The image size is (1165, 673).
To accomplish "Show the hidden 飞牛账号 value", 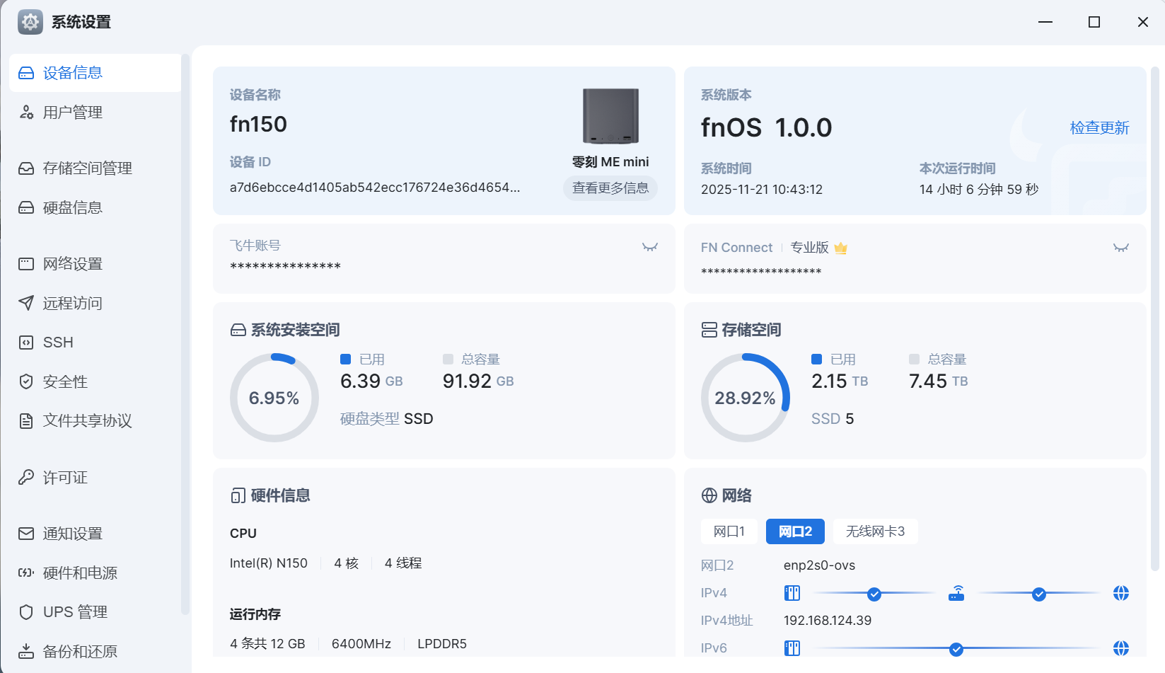I will click(x=650, y=247).
